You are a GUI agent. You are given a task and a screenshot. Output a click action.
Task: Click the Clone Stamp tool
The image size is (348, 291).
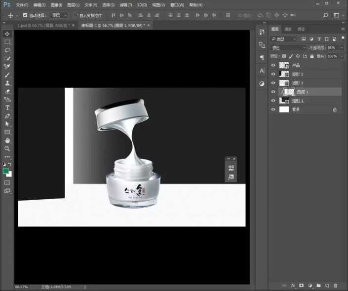tap(7, 83)
